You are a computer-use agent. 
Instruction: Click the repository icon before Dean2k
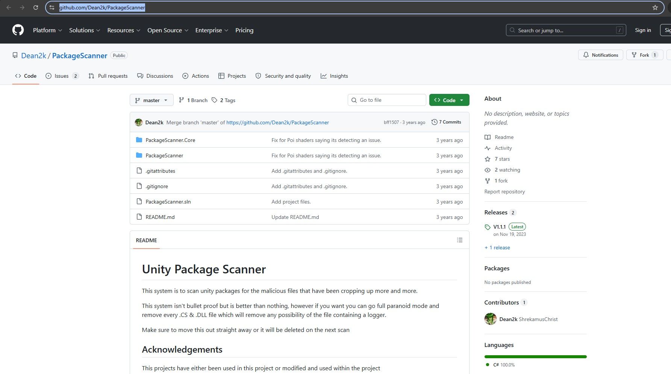click(x=15, y=56)
